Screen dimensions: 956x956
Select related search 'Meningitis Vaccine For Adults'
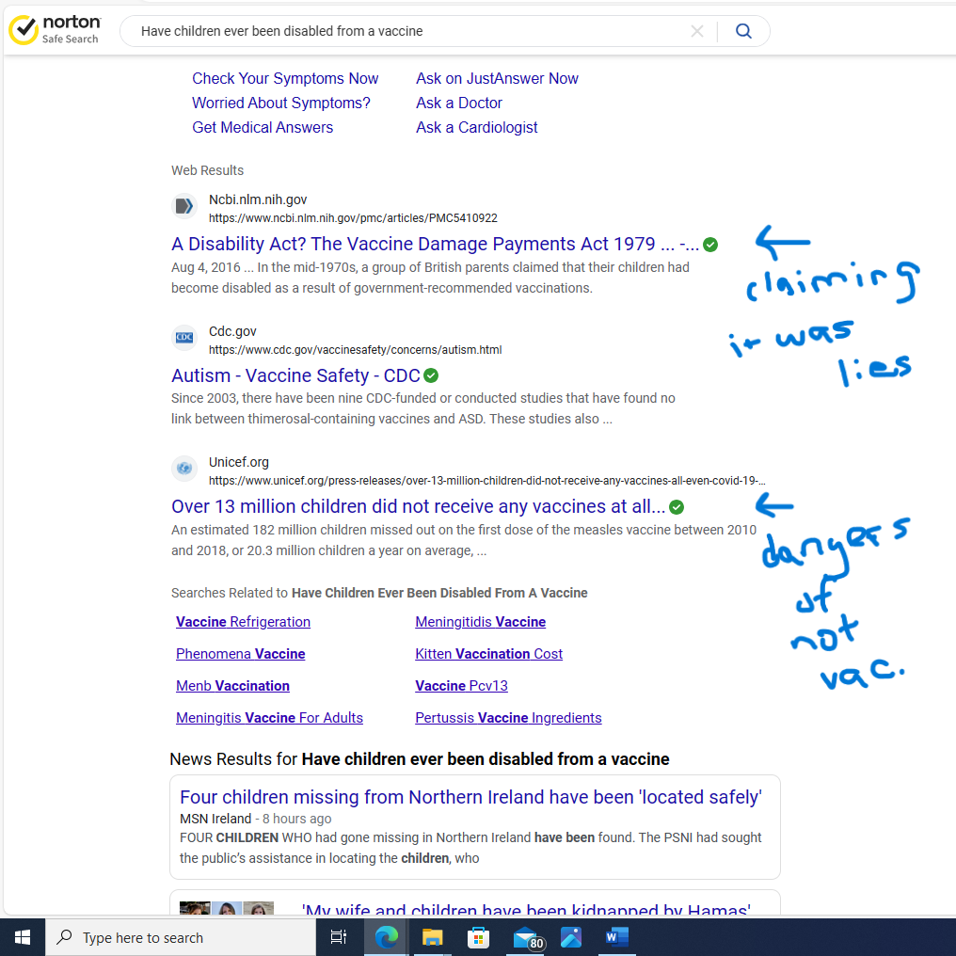click(x=269, y=718)
